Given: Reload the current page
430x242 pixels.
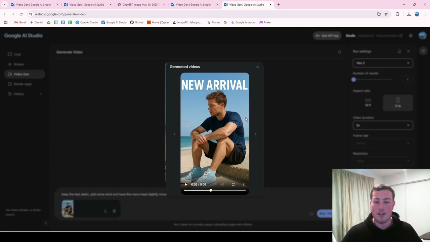Looking at the screenshot, I should (21, 14).
